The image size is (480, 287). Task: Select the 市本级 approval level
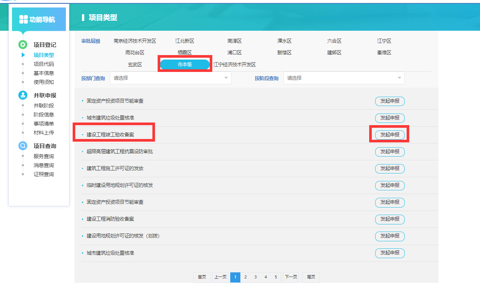pyautogui.click(x=185, y=64)
